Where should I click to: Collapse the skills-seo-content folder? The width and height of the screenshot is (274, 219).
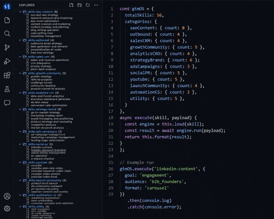click(20, 12)
